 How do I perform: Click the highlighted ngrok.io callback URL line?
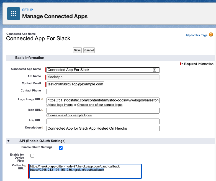(x=67, y=170)
